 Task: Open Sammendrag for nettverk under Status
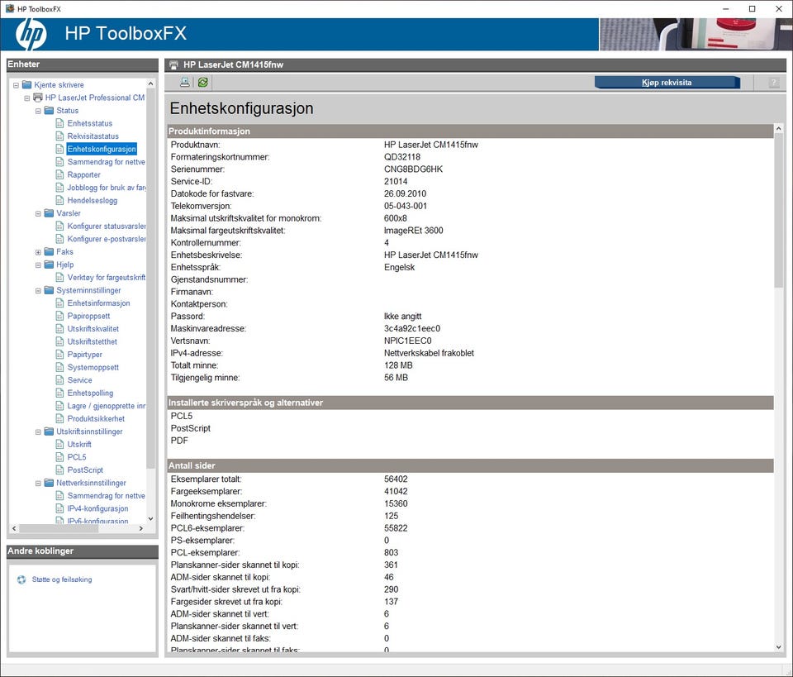click(x=107, y=161)
